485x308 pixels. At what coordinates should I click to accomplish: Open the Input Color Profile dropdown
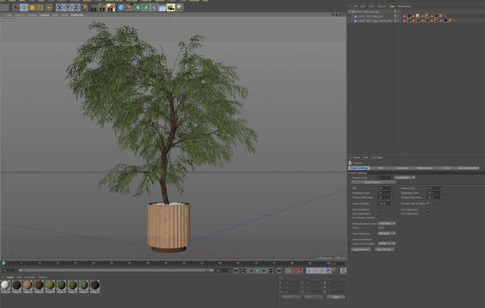pyautogui.click(x=386, y=243)
